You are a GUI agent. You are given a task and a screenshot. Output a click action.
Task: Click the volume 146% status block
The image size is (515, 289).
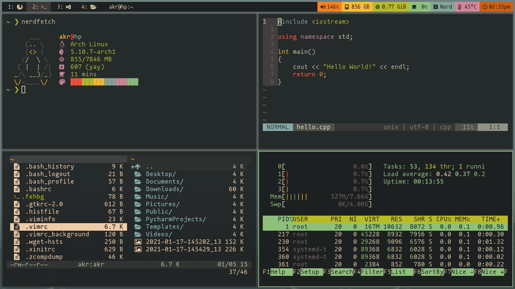[x=330, y=7]
